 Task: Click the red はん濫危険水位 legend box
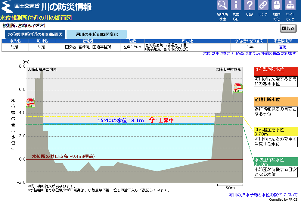click(x=276, y=71)
